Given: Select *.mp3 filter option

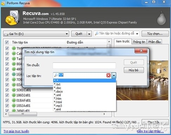Looking at the screenshot, I should pos(85,106).
